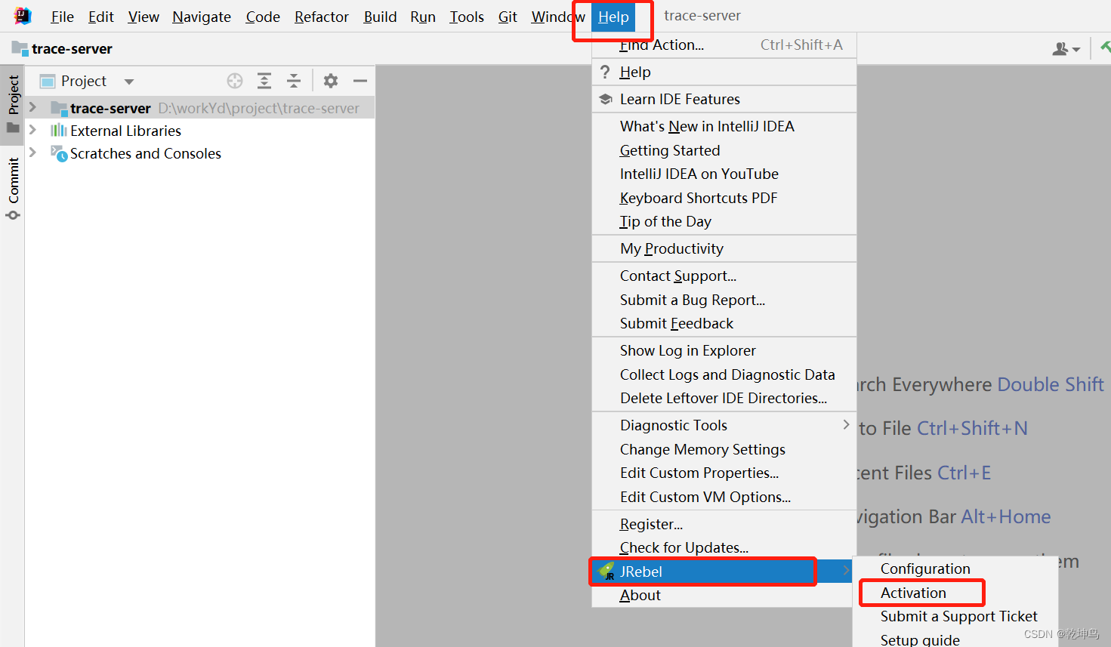Open Keyboard Shortcuts PDF
The image size is (1111, 647).
pos(724,198)
